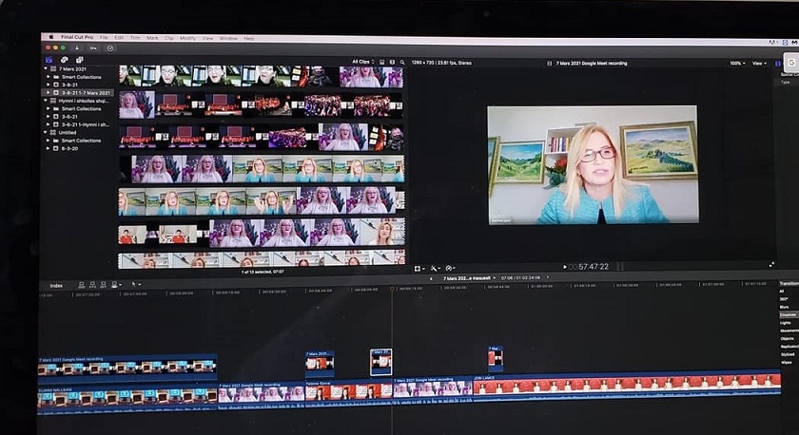Go forward in timeline history
This screenshot has width=799, height=435.
pos(548,277)
